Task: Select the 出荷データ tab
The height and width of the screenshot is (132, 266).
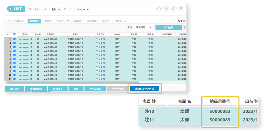Action: (120, 21)
